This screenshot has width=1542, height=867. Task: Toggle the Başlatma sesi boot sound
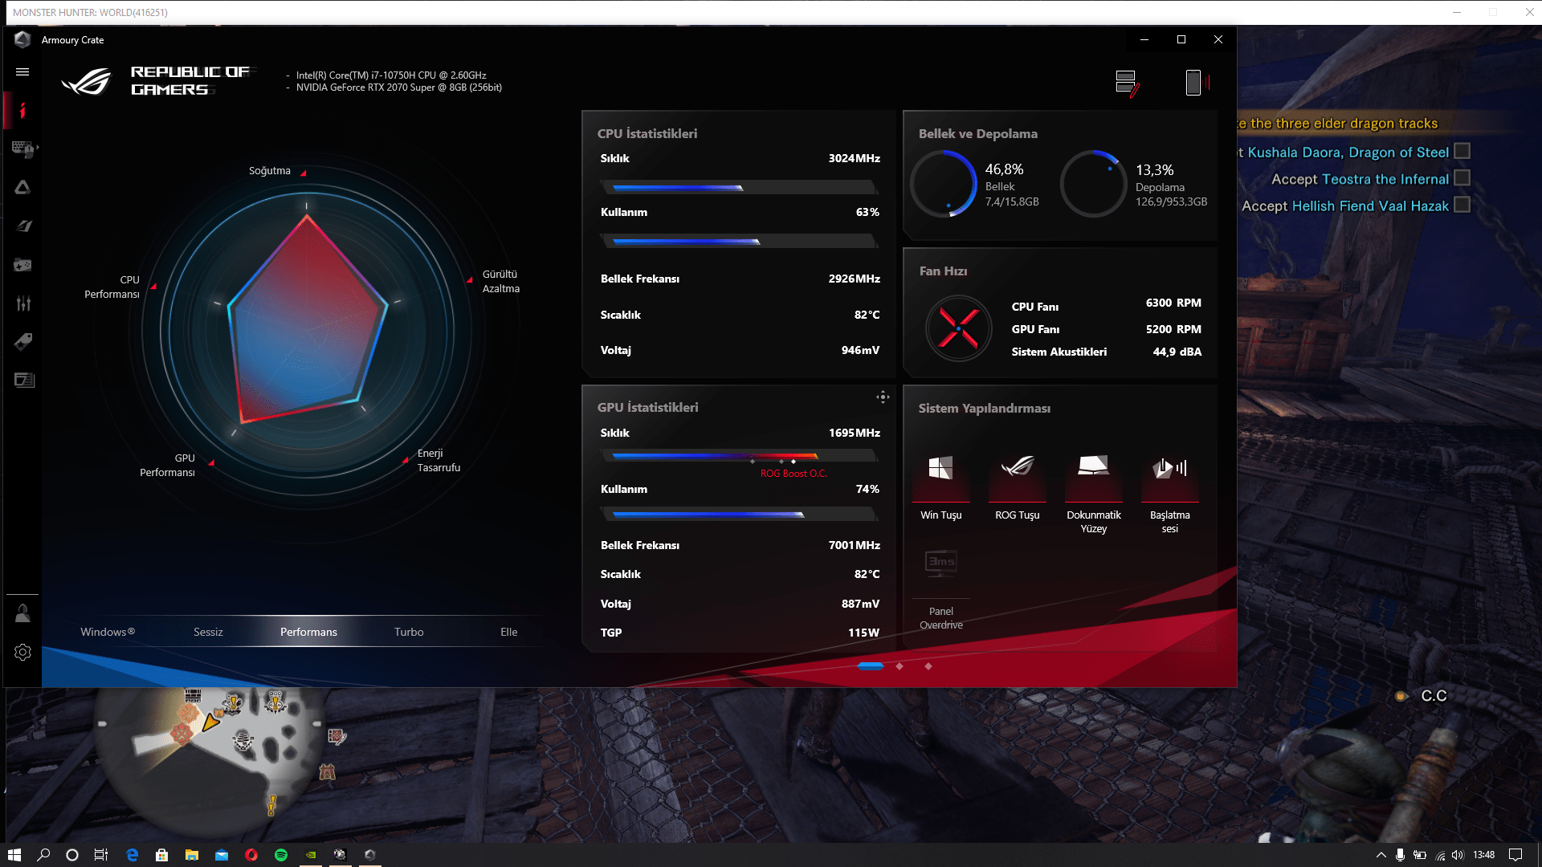(1169, 468)
